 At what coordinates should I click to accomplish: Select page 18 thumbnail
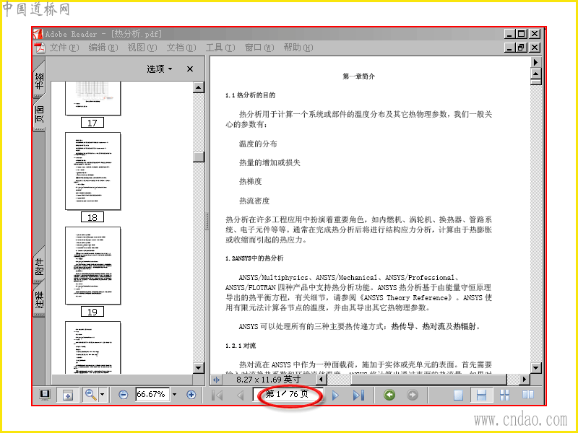coord(93,171)
